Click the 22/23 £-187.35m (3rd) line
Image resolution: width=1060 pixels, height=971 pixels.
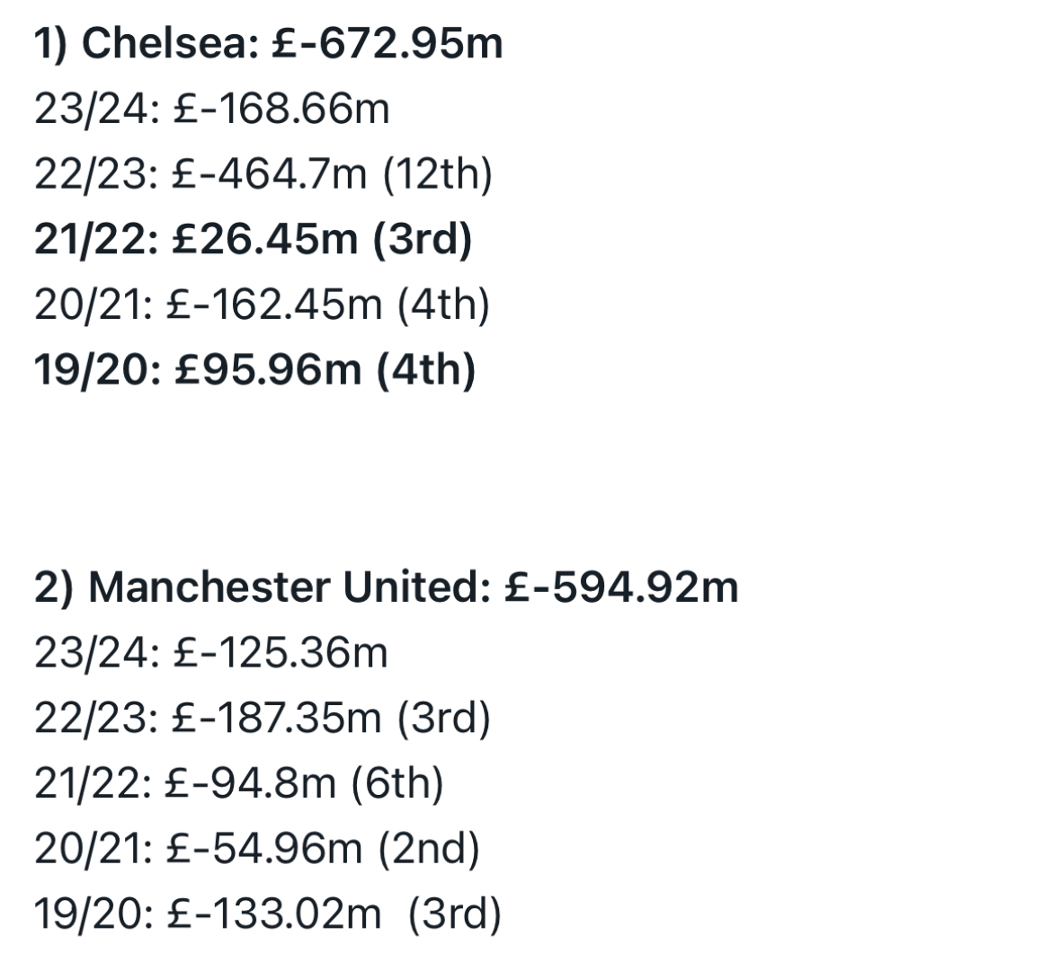263,718
